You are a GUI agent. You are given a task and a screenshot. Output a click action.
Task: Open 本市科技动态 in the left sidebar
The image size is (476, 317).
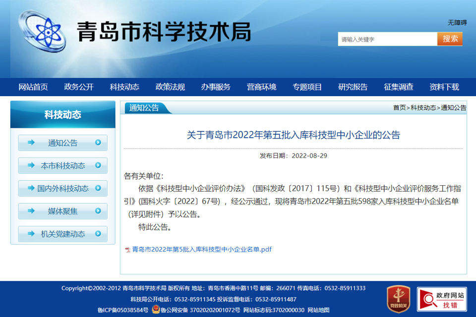(63, 165)
